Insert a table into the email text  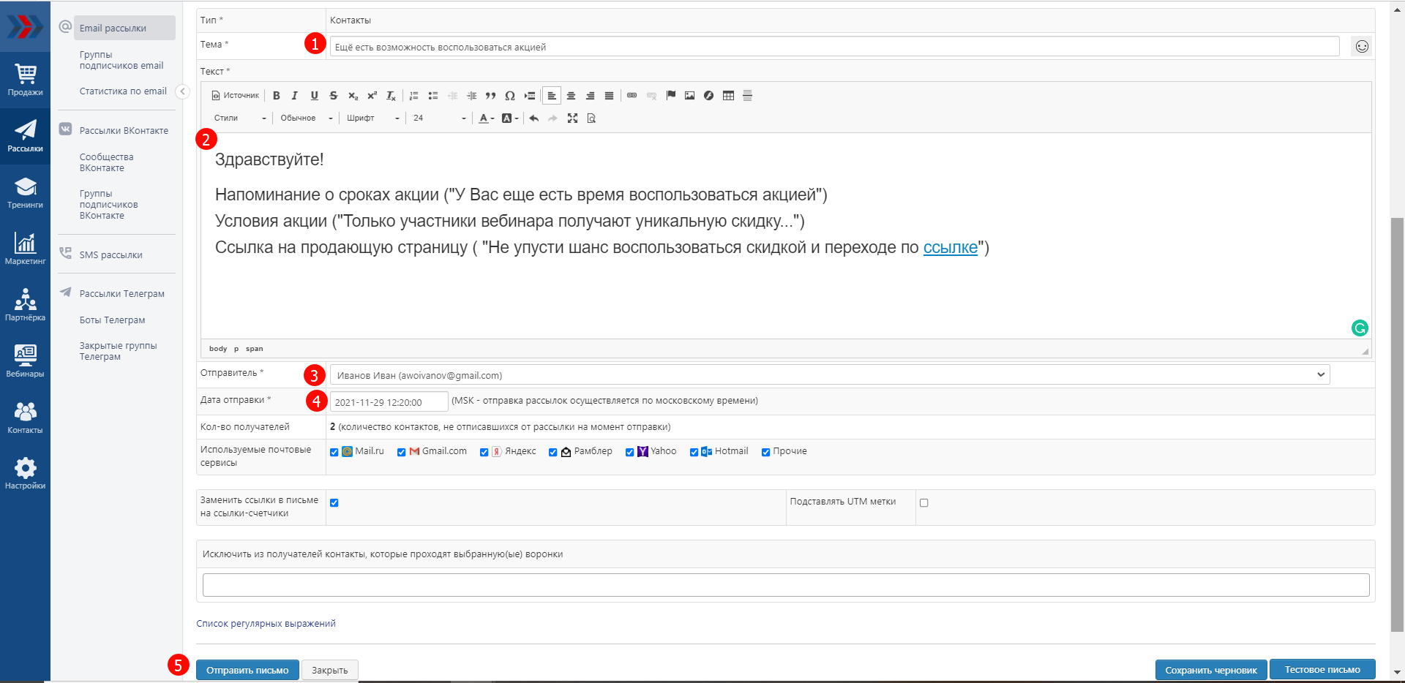(728, 96)
